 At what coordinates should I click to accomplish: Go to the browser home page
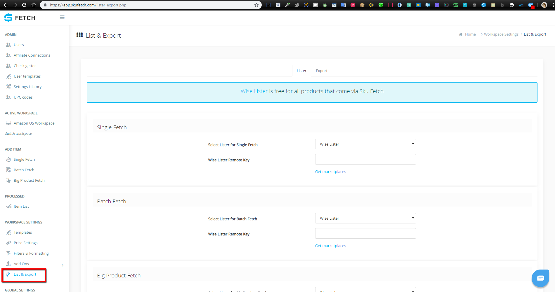[34, 5]
